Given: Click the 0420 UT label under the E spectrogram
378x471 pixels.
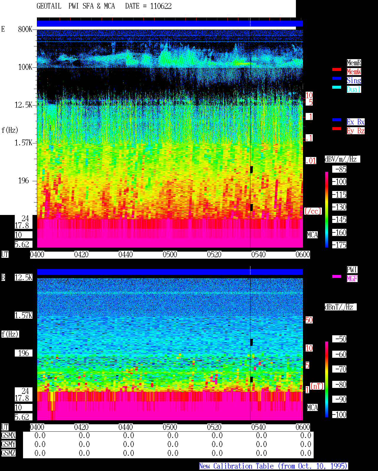Looking at the screenshot, I should pyautogui.click(x=81, y=255).
